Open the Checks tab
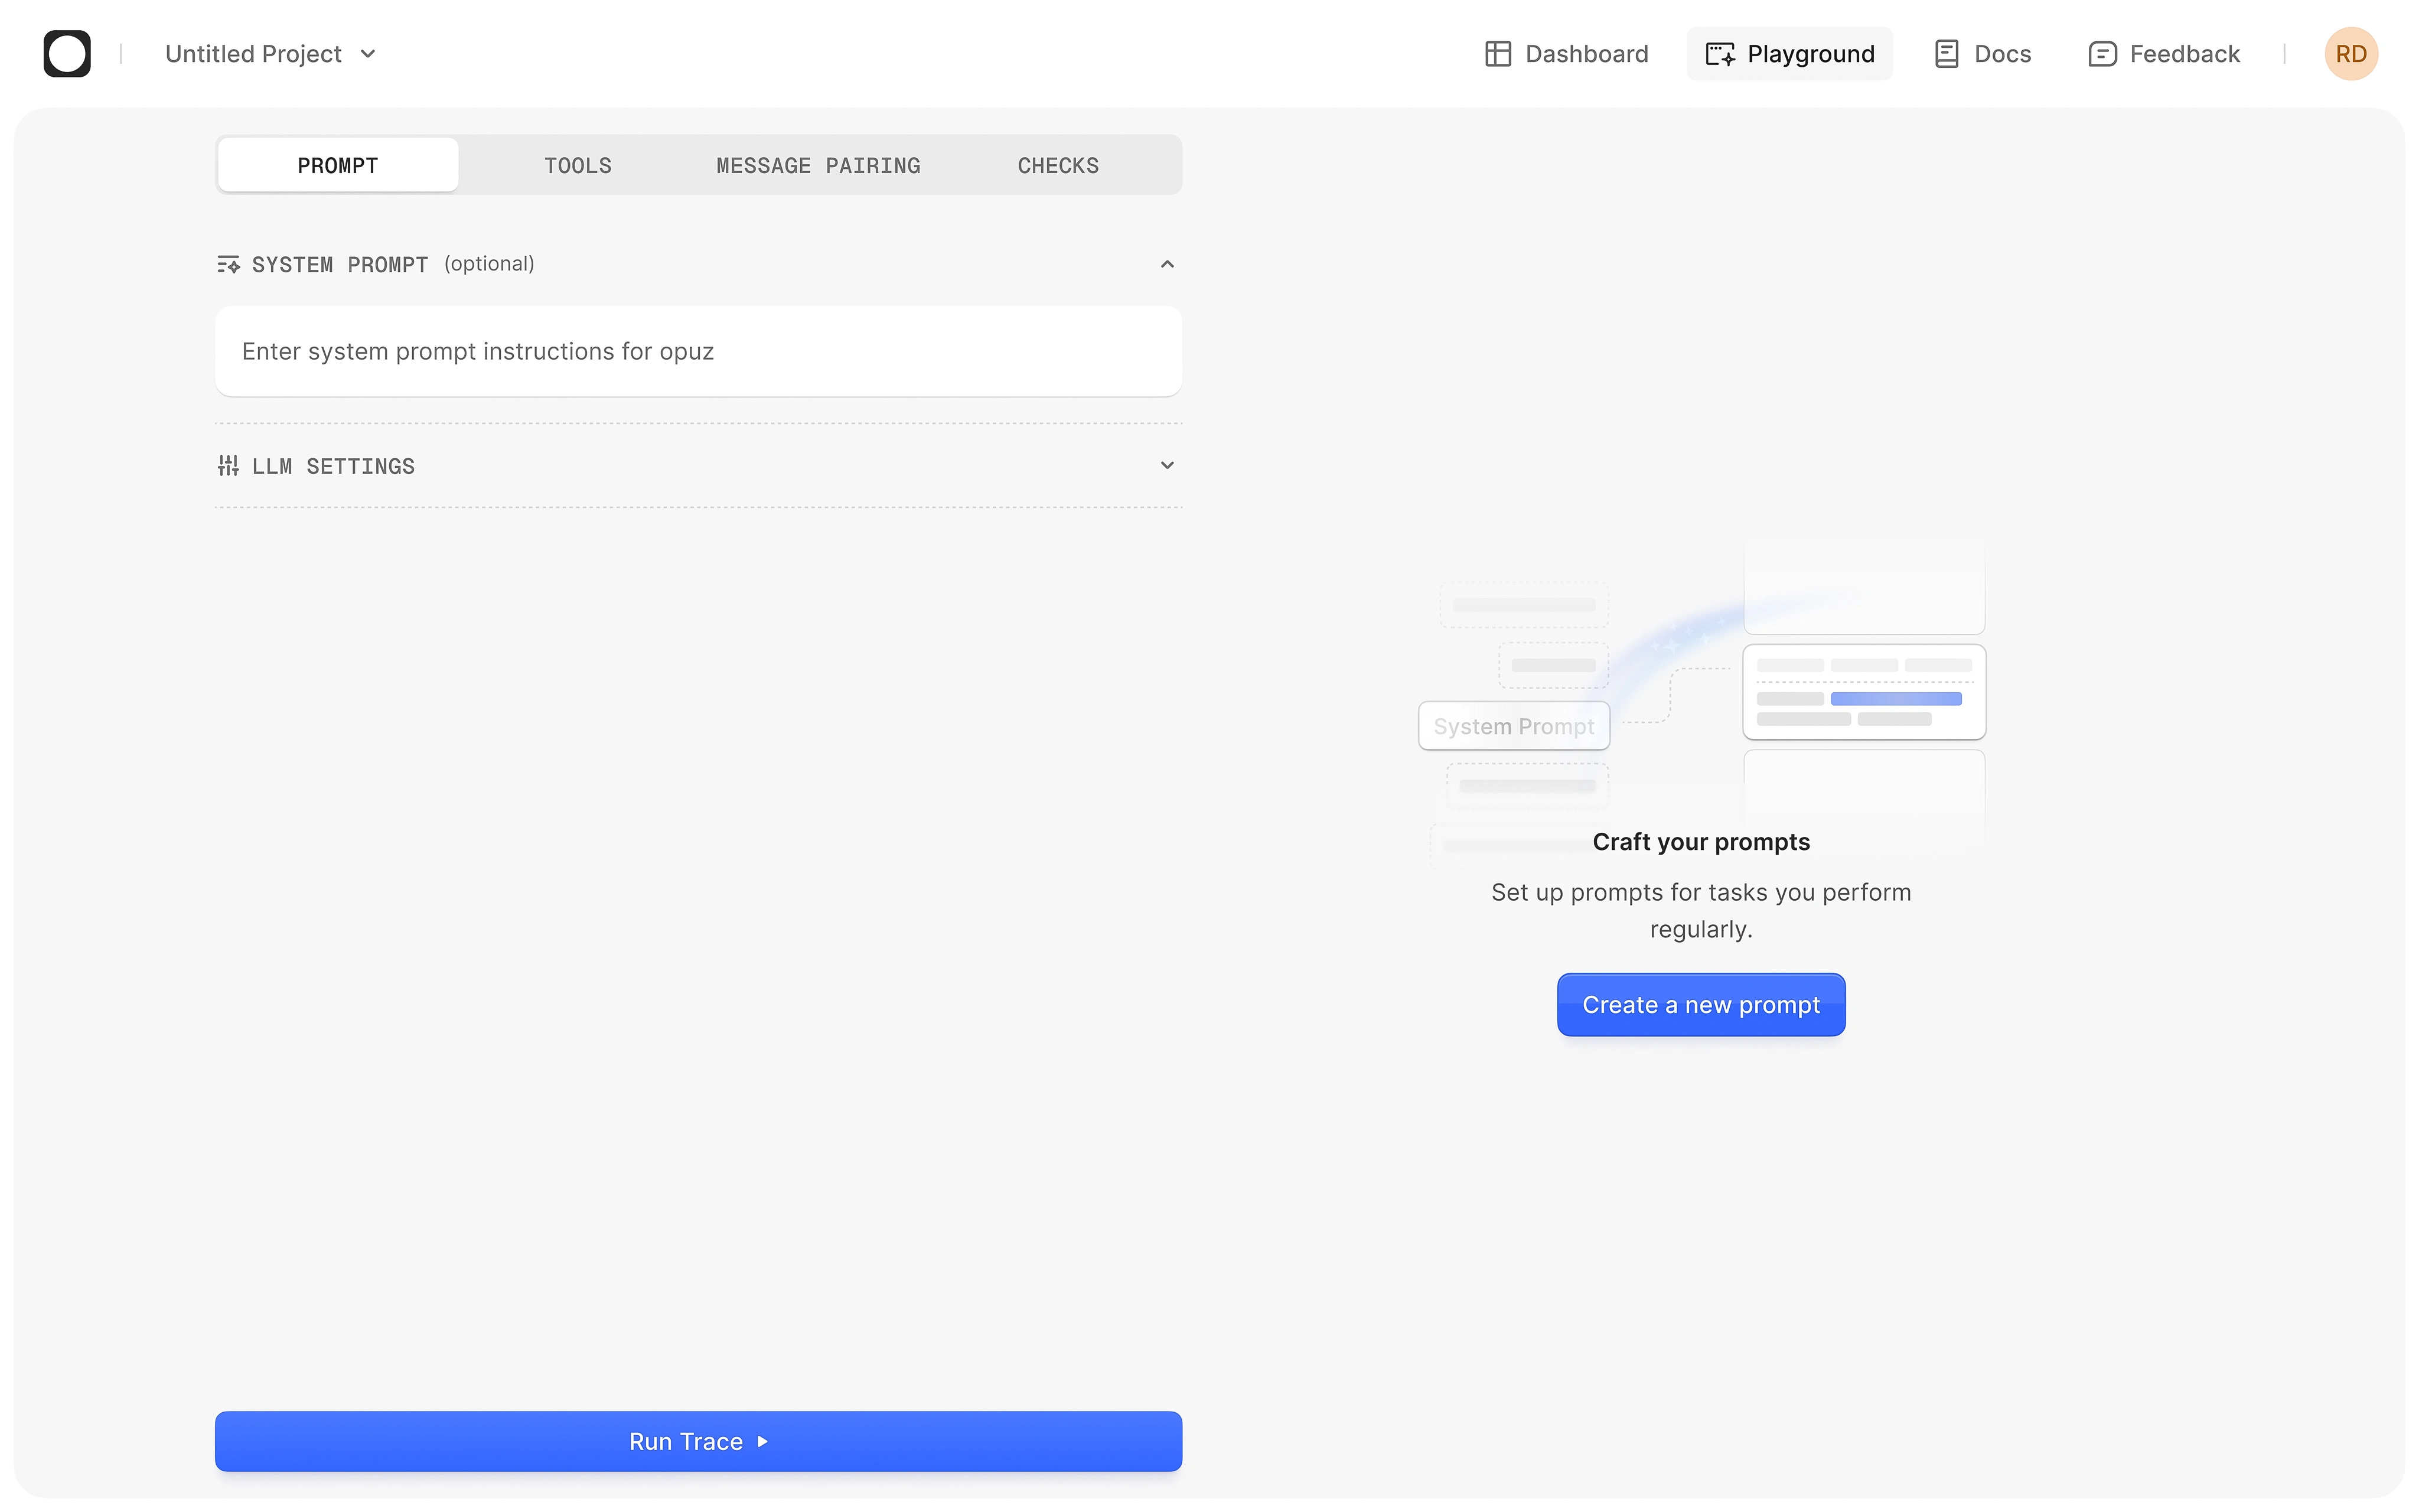Viewport: 2419px width, 1512px height. [1058, 166]
